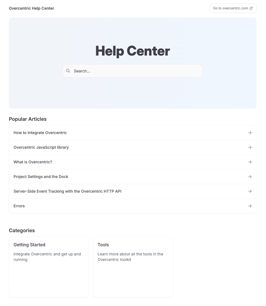Read the Overcentric JavaScript library article

point(41,147)
